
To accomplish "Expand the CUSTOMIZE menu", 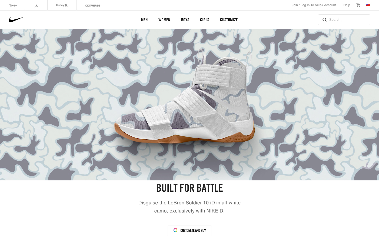I will click(x=229, y=20).
